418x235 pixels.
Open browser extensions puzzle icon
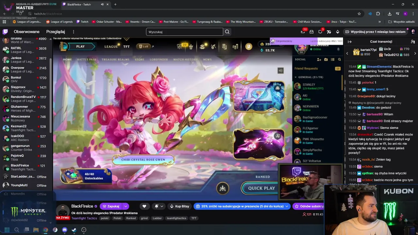click(378, 14)
